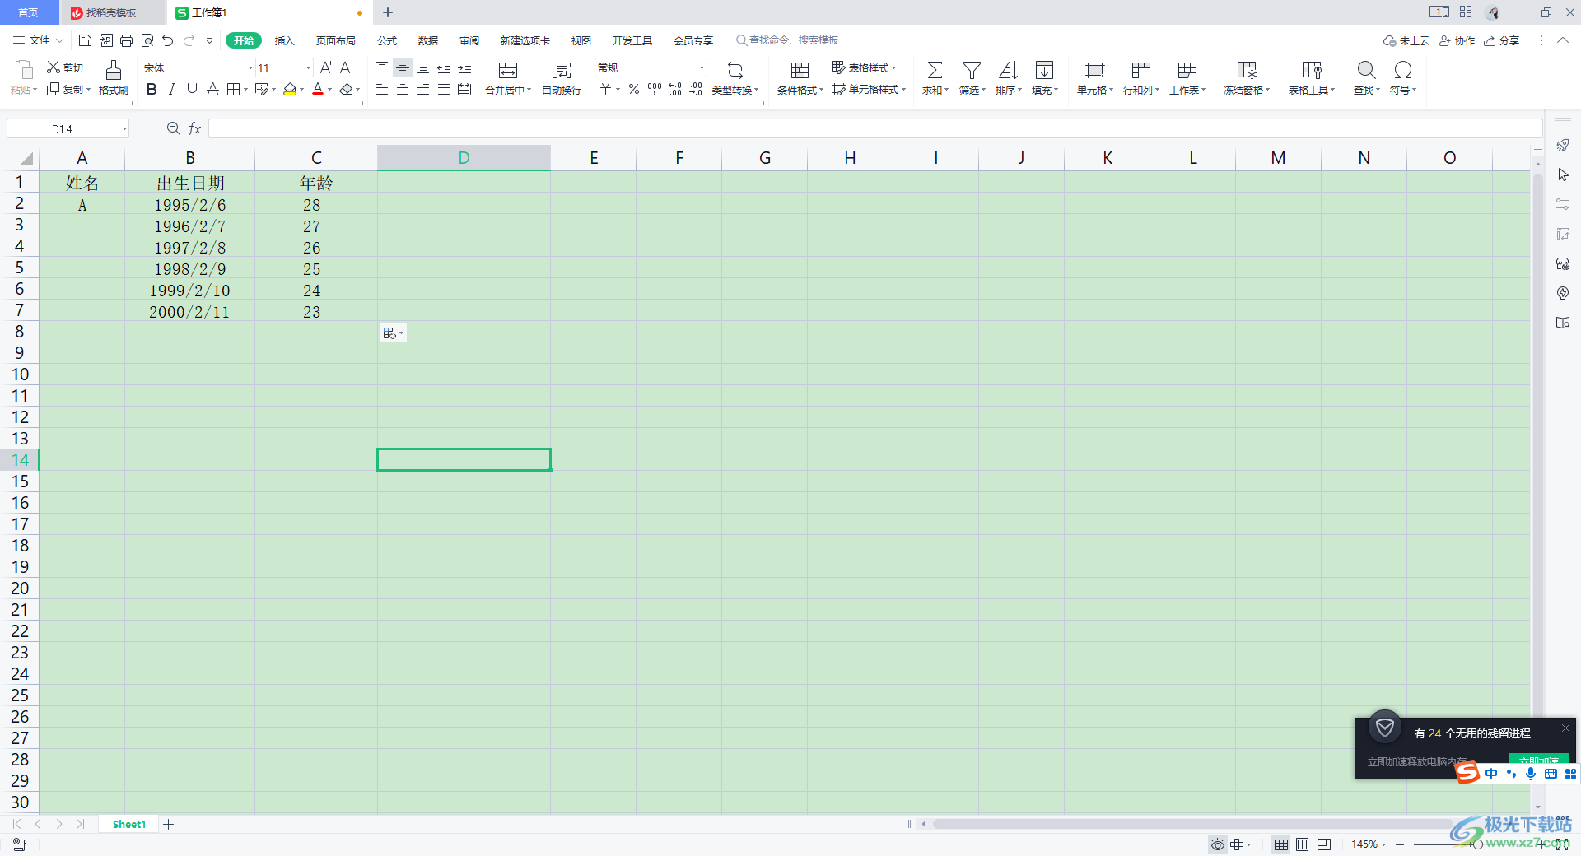The height and width of the screenshot is (856, 1581).
Task: Click the Strikethrough text icon
Action: tap(212, 89)
